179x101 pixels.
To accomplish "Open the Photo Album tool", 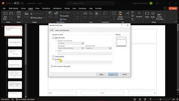I will coord(37,18).
